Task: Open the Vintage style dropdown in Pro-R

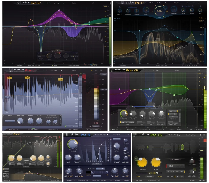Action: [132, 7]
